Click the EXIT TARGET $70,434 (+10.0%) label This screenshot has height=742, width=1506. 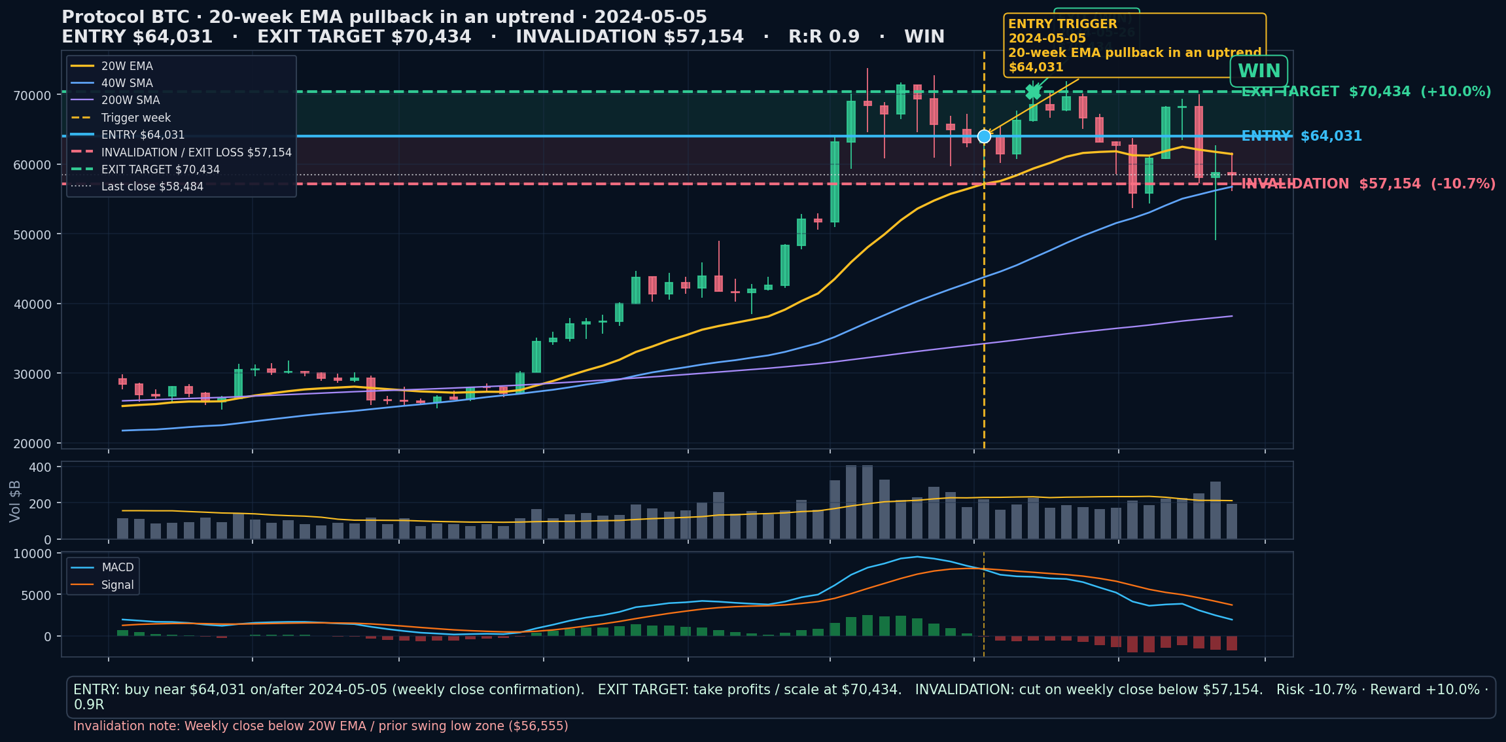coord(1366,92)
